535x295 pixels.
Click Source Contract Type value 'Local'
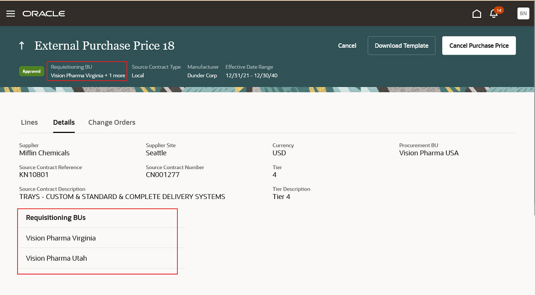138,76
